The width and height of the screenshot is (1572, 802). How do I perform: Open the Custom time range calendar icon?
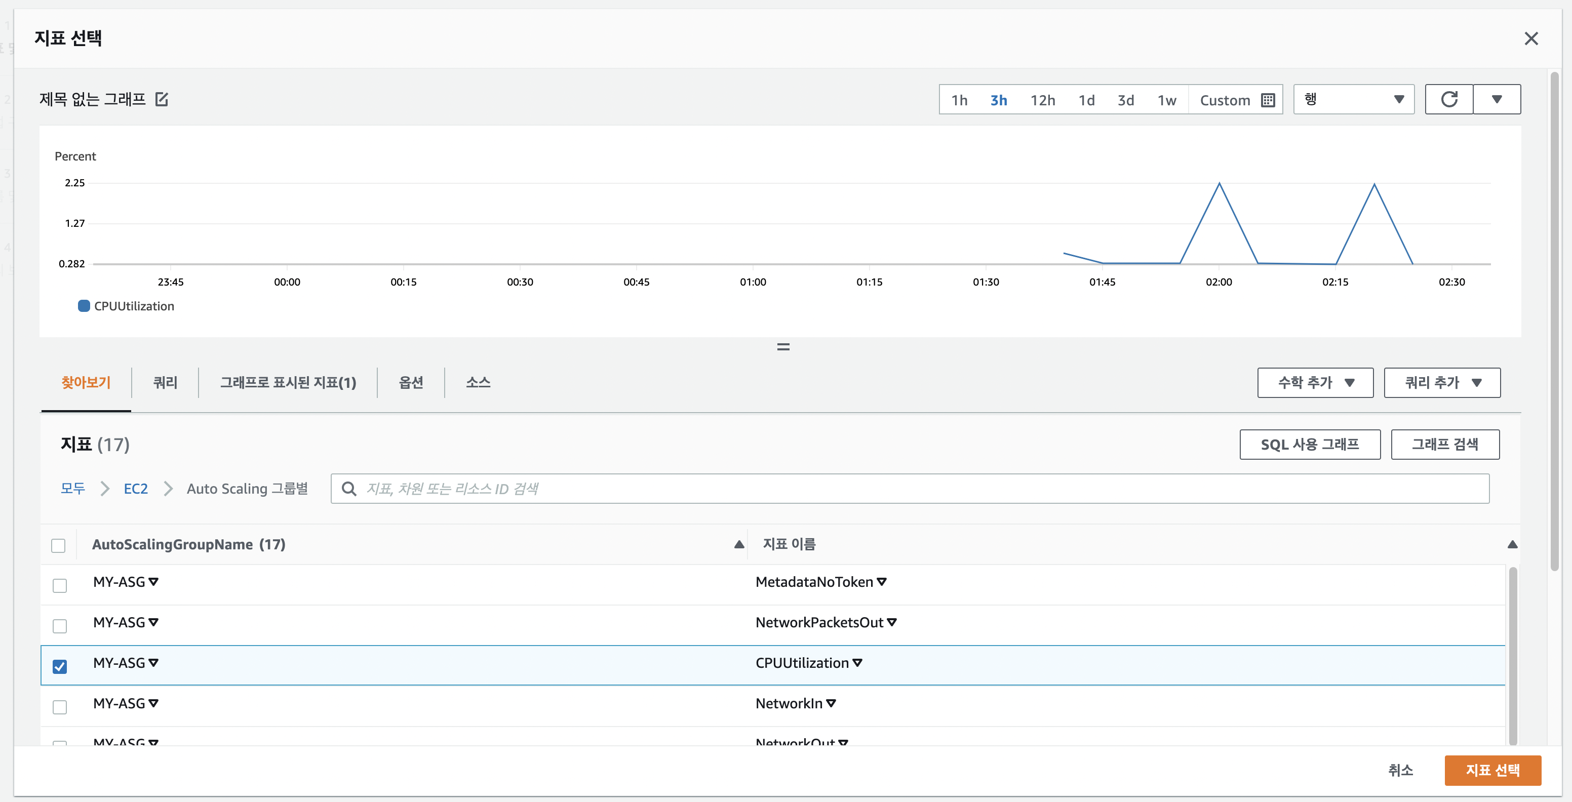(x=1268, y=100)
